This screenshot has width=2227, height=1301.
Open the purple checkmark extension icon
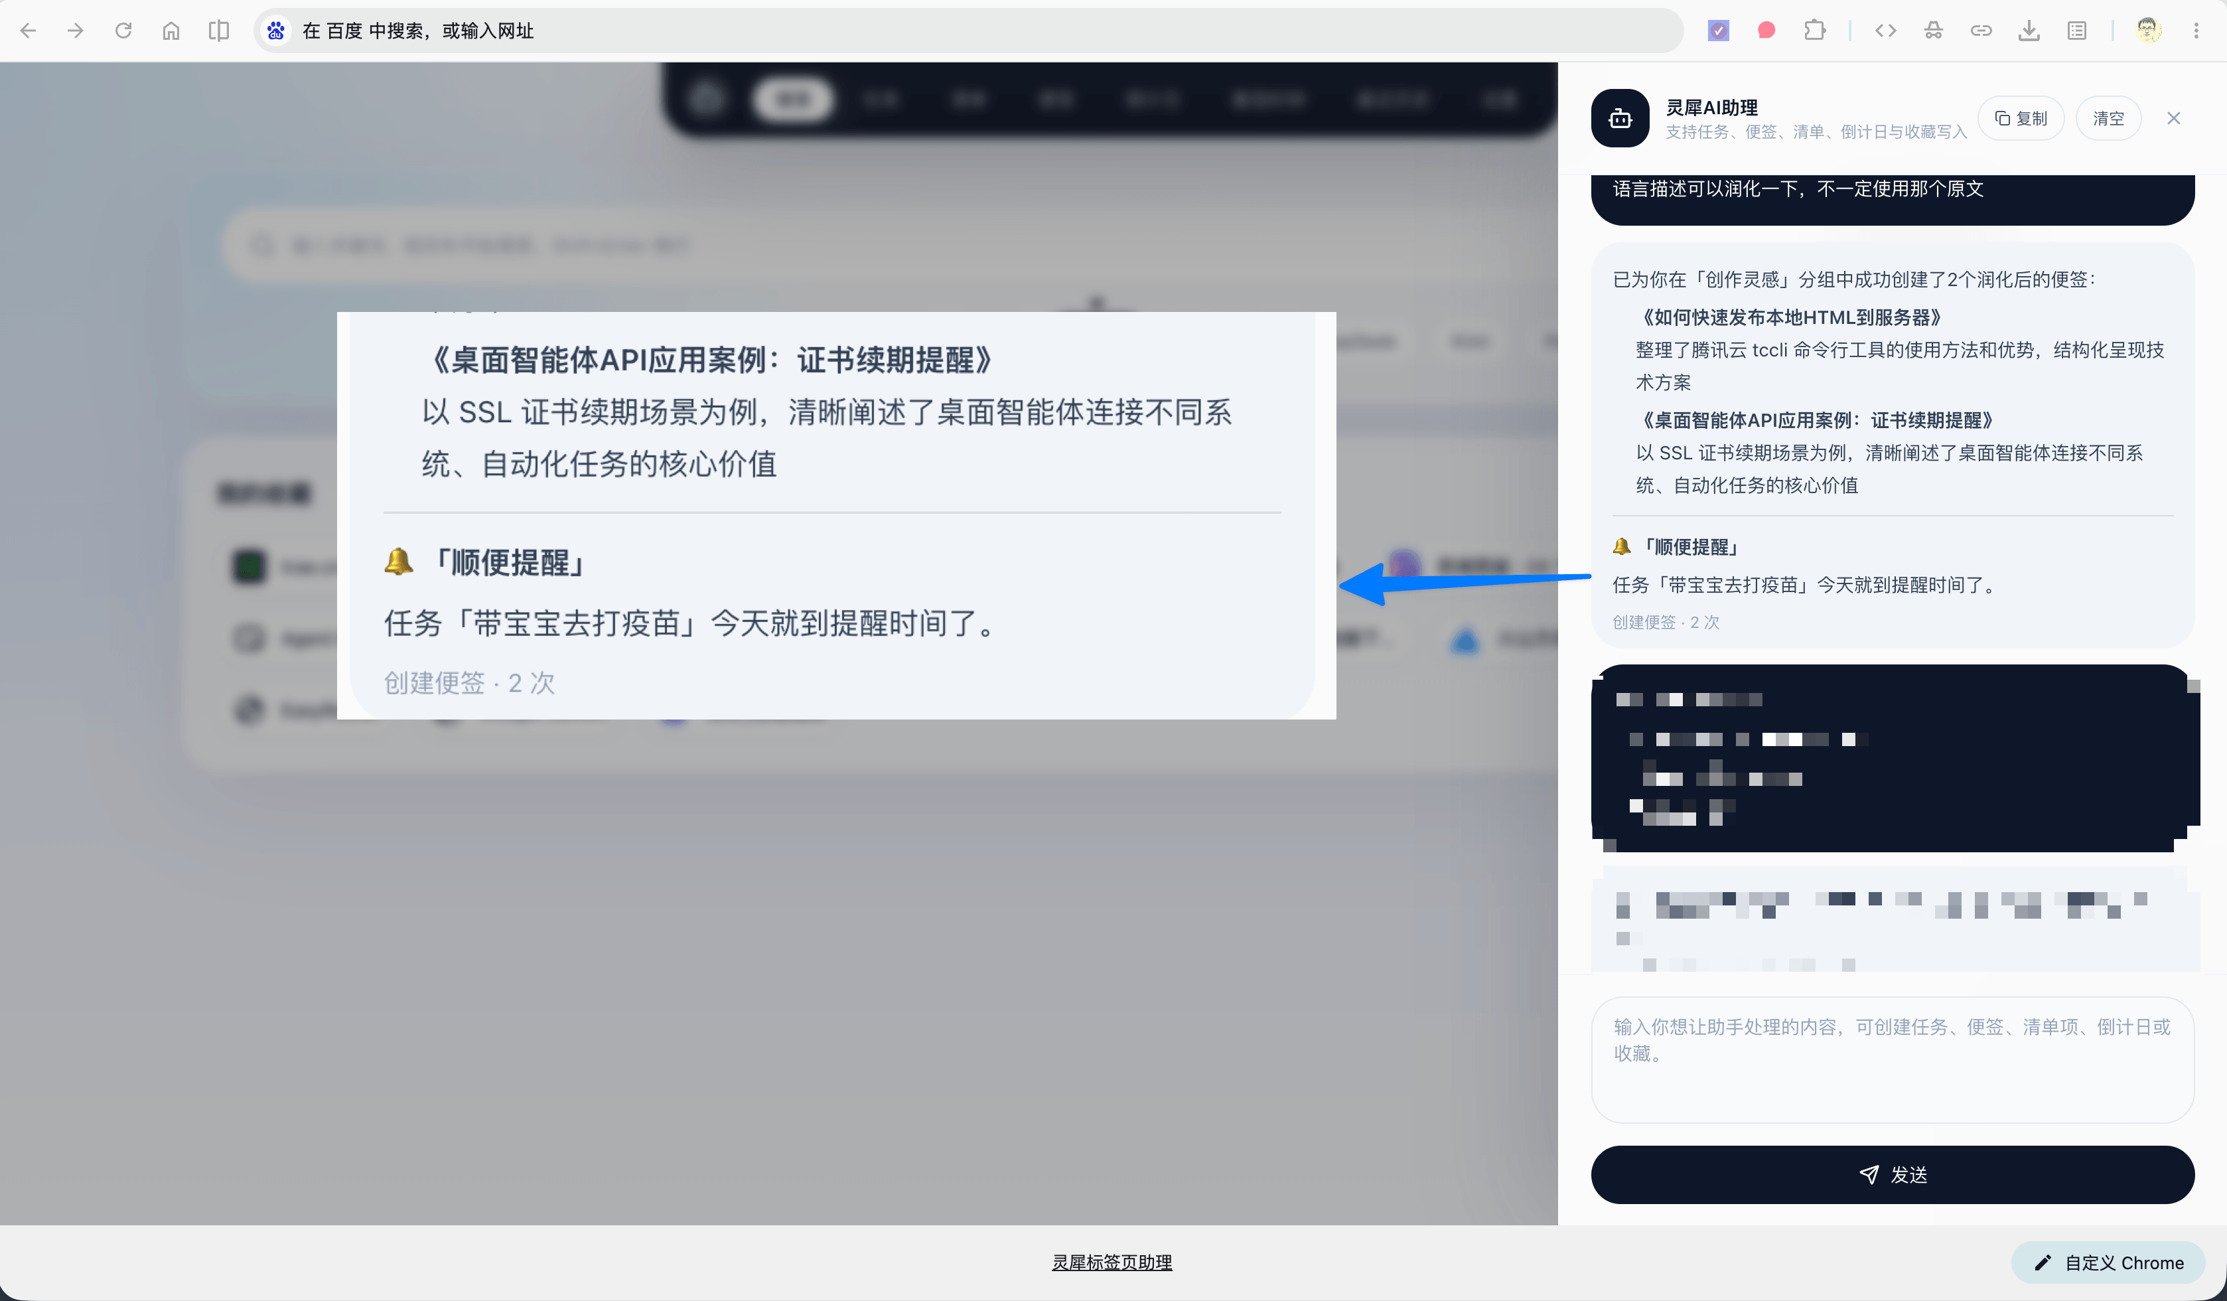coord(1718,31)
